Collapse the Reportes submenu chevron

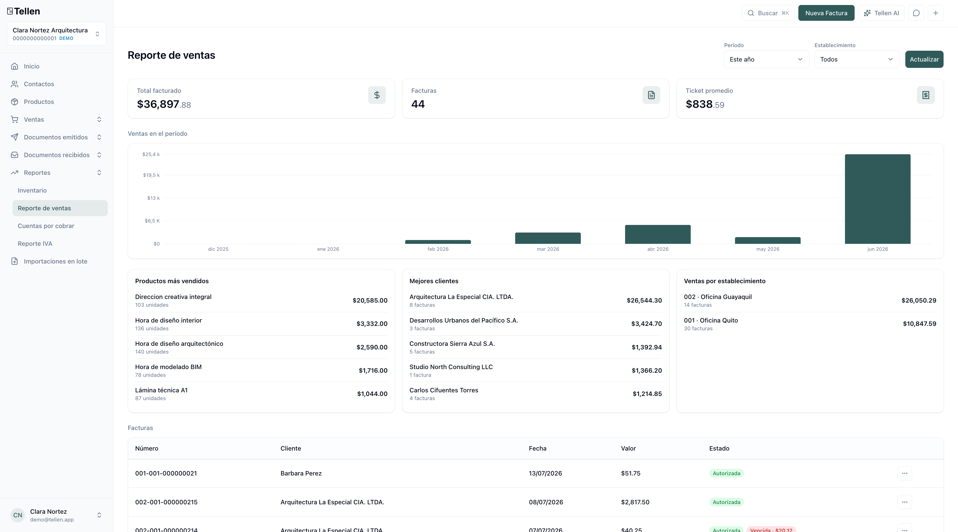pos(99,173)
